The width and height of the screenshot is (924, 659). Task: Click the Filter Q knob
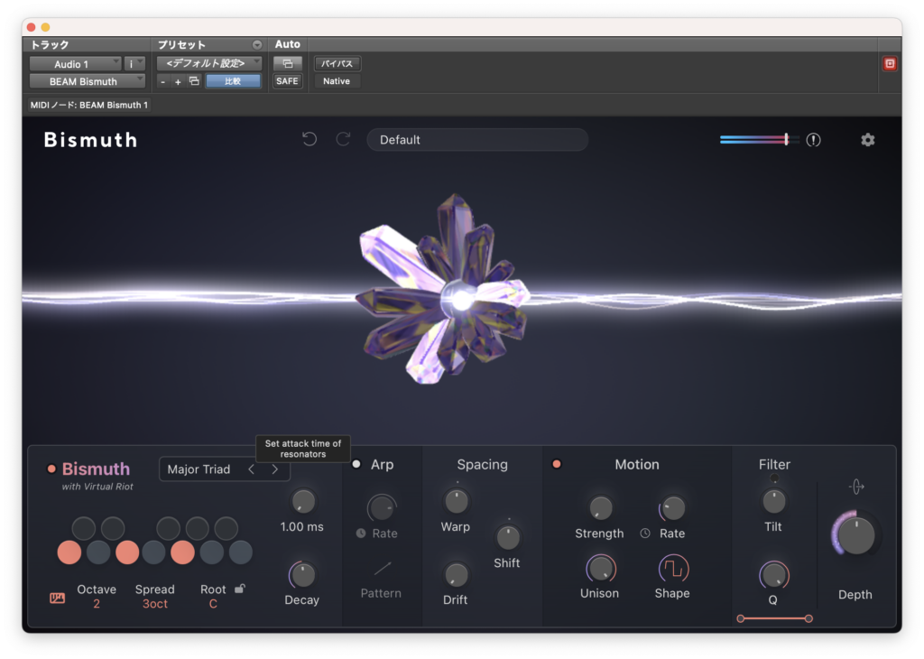pyautogui.click(x=773, y=575)
